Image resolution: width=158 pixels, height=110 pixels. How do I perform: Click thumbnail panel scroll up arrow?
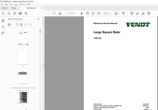[40, 30]
